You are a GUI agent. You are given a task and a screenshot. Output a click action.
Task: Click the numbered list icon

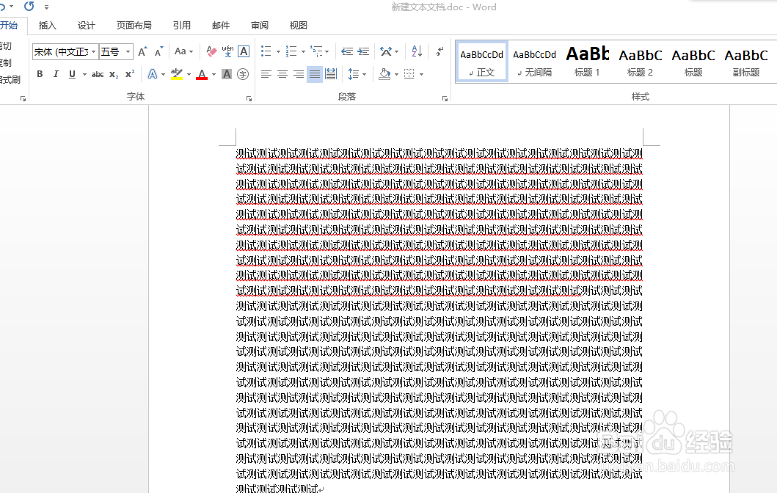pyautogui.click(x=291, y=51)
